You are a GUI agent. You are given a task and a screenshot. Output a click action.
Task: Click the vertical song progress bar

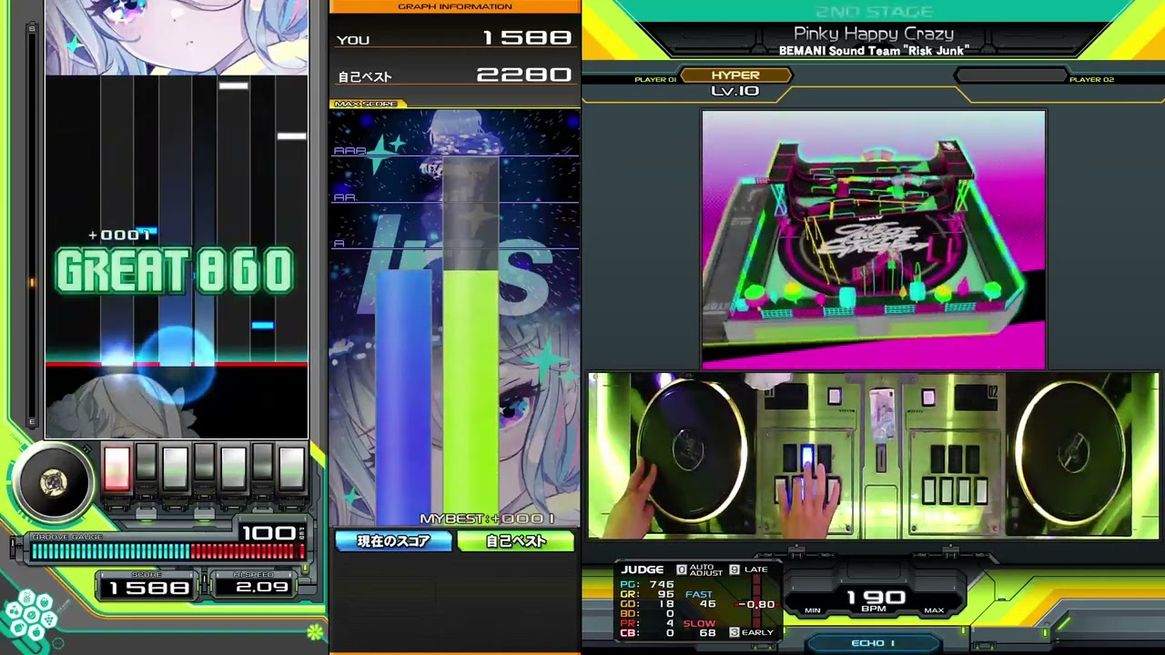click(x=32, y=224)
